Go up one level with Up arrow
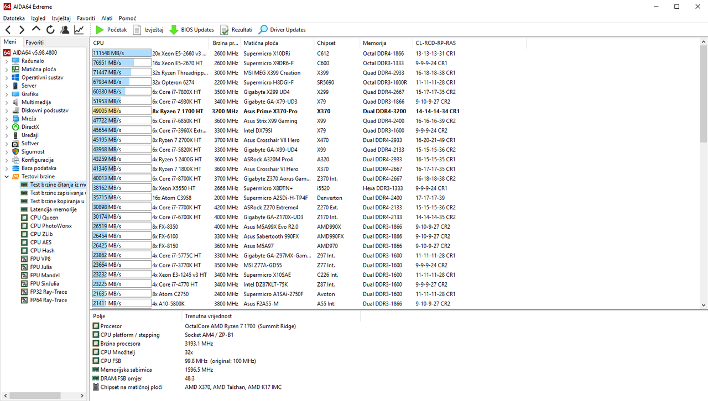Viewport: 708px width, 401px height. click(x=37, y=29)
